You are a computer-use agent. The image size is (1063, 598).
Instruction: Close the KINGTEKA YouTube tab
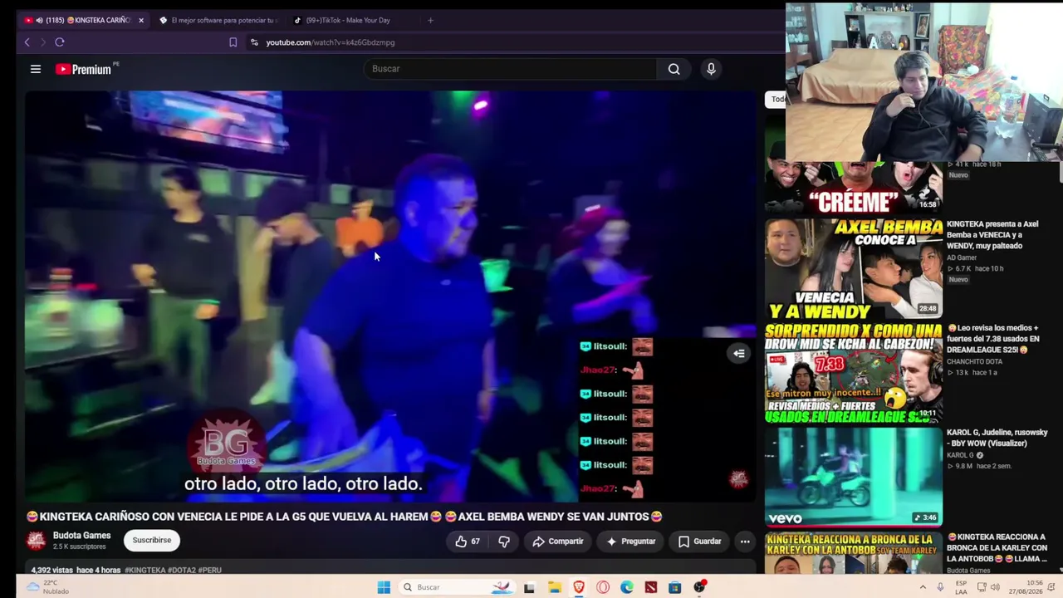pyautogui.click(x=140, y=20)
